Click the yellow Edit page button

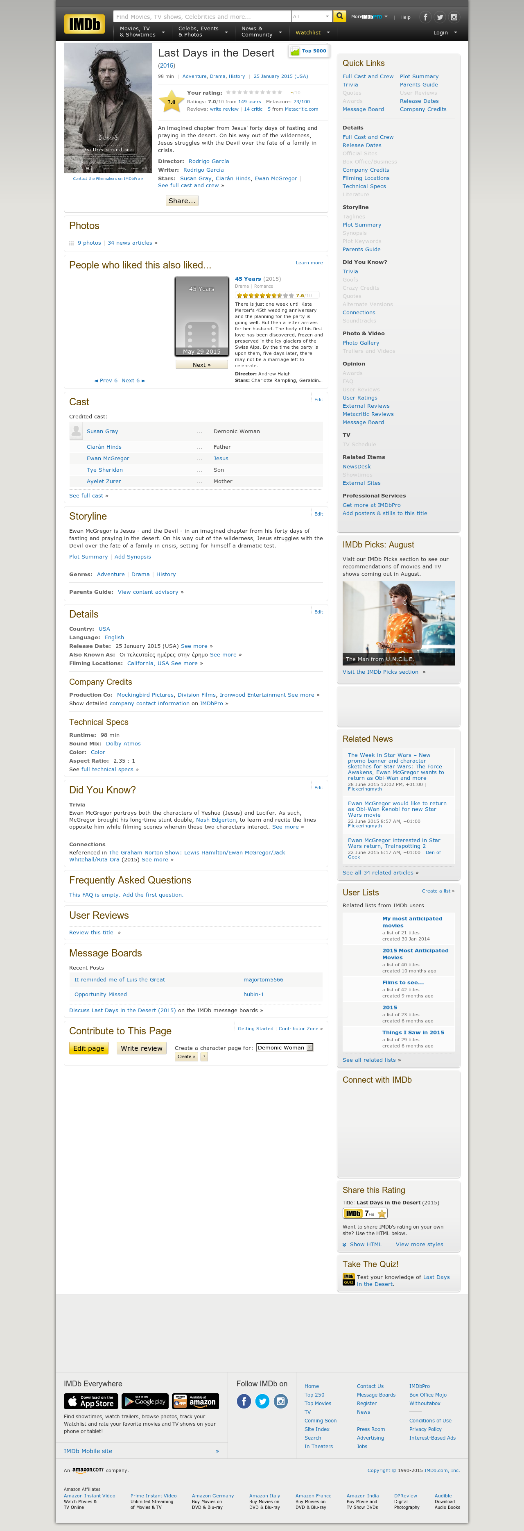tap(88, 1048)
